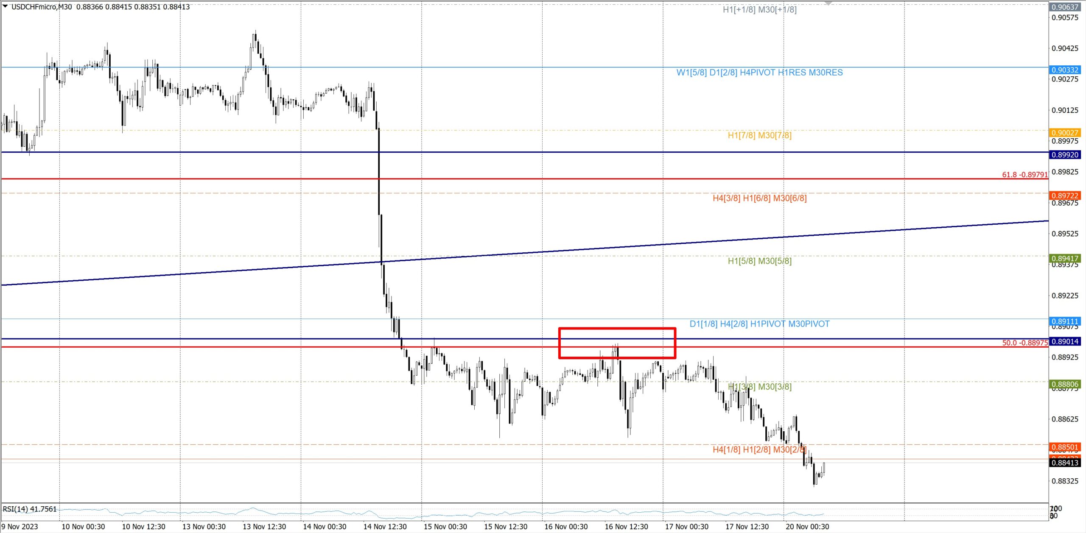Click the 0.90637 gray price tag
The image size is (1086, 533).
1064,7
